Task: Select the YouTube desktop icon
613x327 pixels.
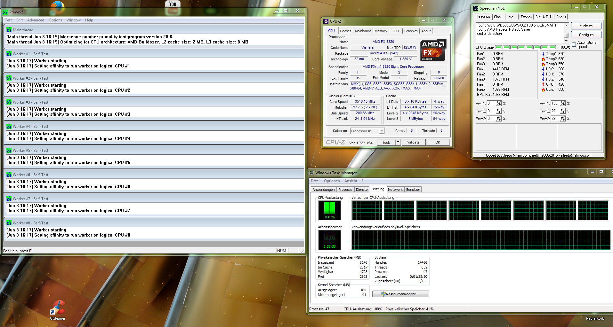Action: coord(173,8)
